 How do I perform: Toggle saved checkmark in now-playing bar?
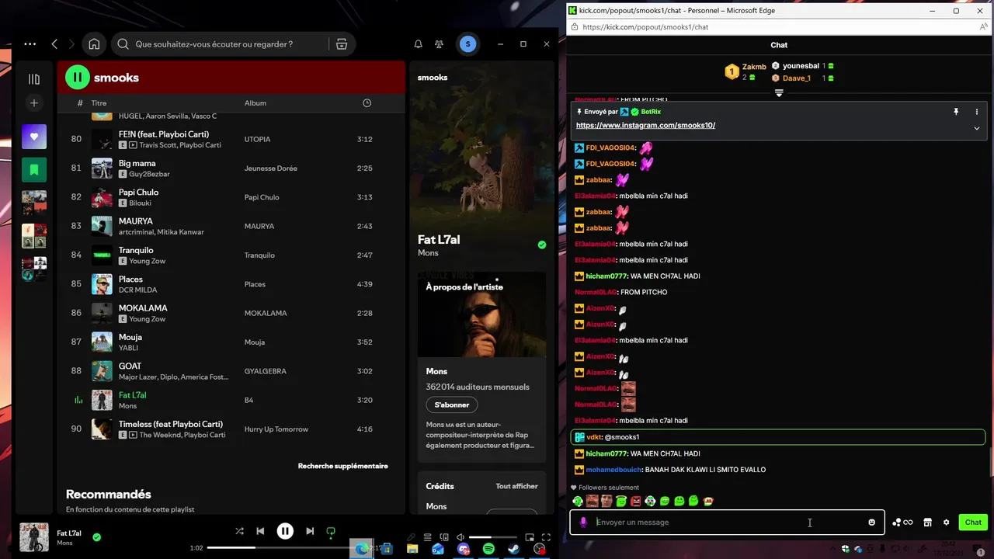[96, 536]
